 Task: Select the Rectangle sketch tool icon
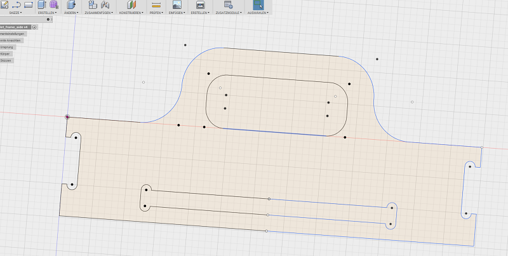click(x=29, y=4)
